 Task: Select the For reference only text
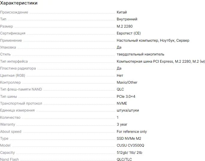coord(132,132)
